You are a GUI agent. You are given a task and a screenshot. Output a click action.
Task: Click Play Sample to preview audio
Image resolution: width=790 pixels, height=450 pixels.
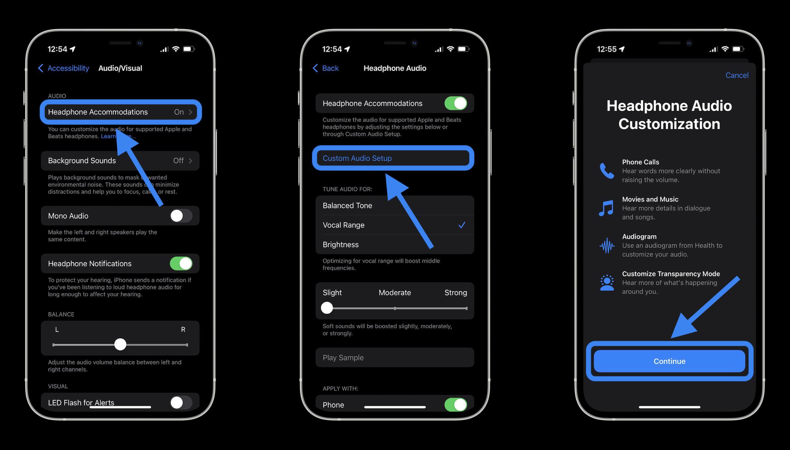coord(394,357)
